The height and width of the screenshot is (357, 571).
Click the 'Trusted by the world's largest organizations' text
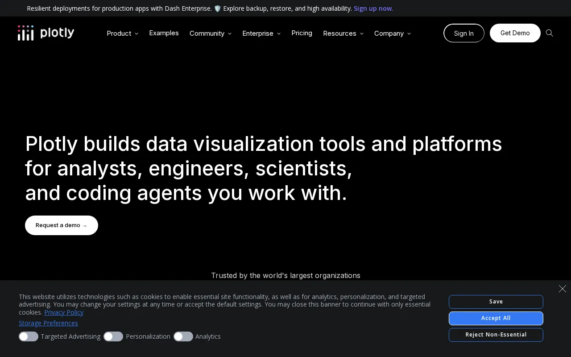285,276
